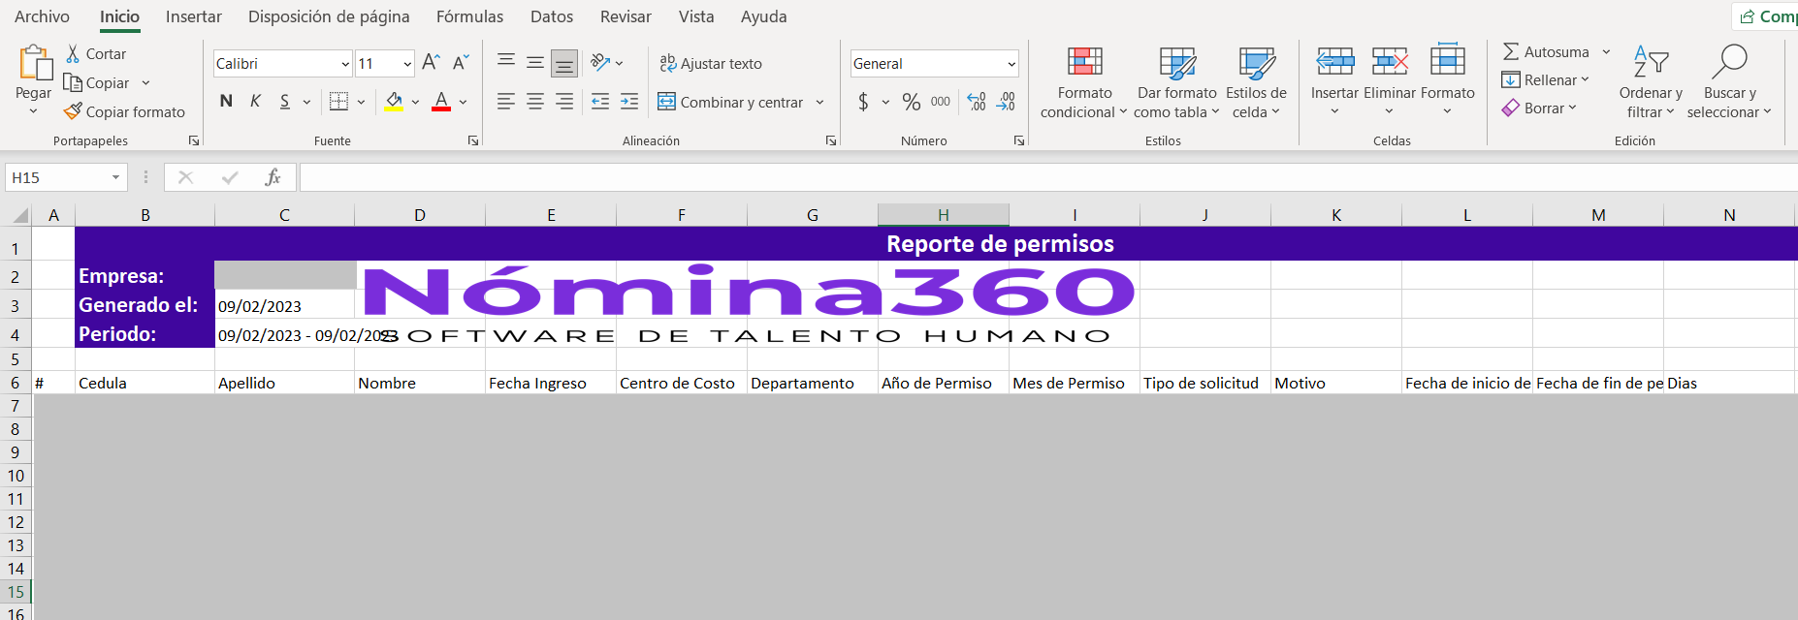Open Dar formato como tabla

1176,83
